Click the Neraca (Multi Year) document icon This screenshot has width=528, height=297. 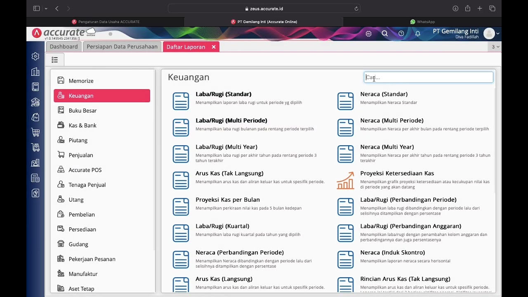[345, 154]
